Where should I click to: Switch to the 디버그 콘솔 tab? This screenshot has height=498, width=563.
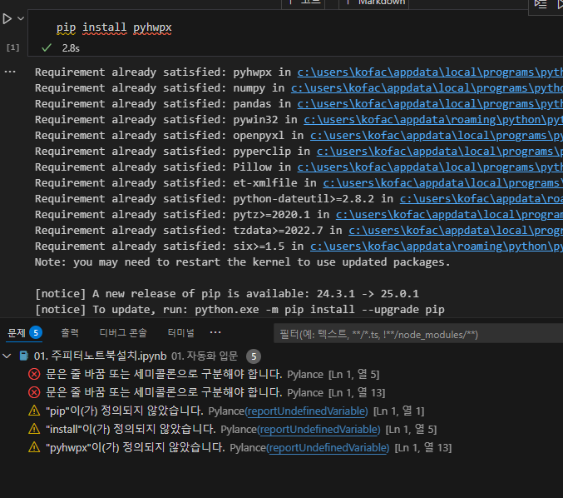coord(123,333)
